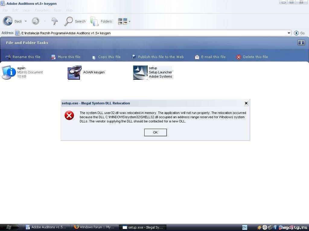Open the Edit menu
309x231 pixels.
[15, 10]
